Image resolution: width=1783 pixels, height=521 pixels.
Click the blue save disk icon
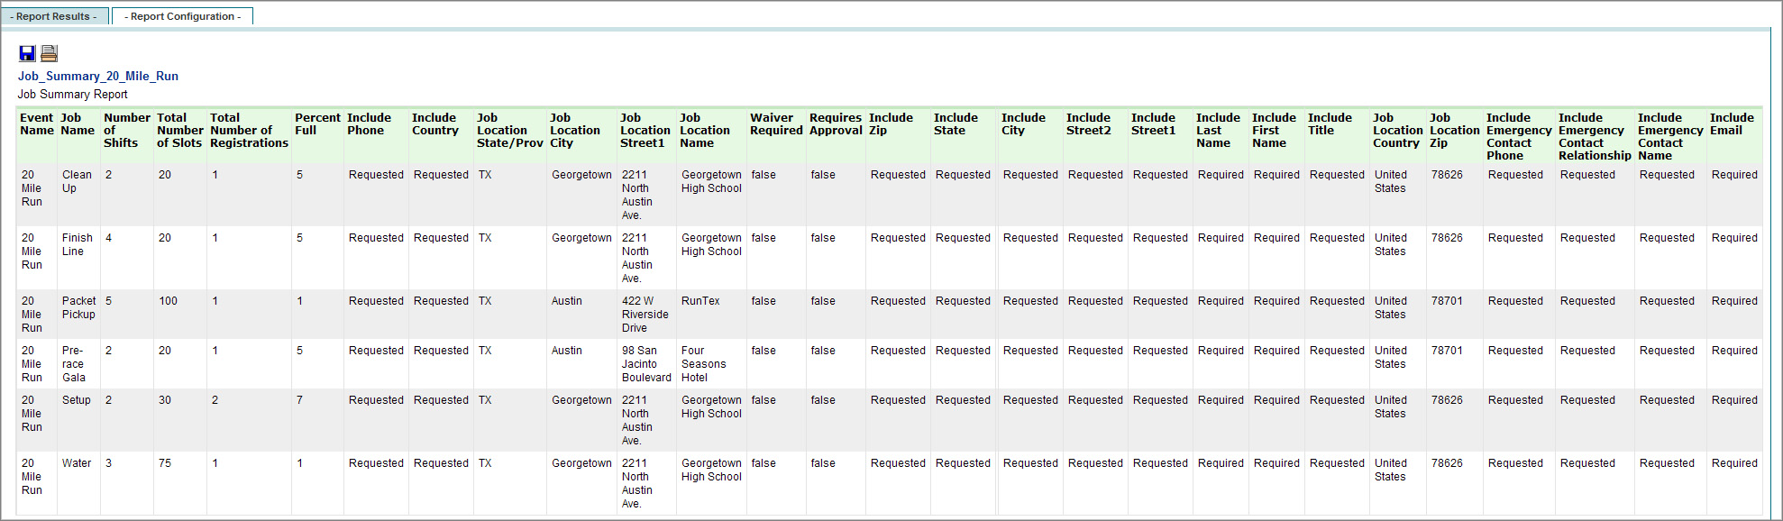27,54
